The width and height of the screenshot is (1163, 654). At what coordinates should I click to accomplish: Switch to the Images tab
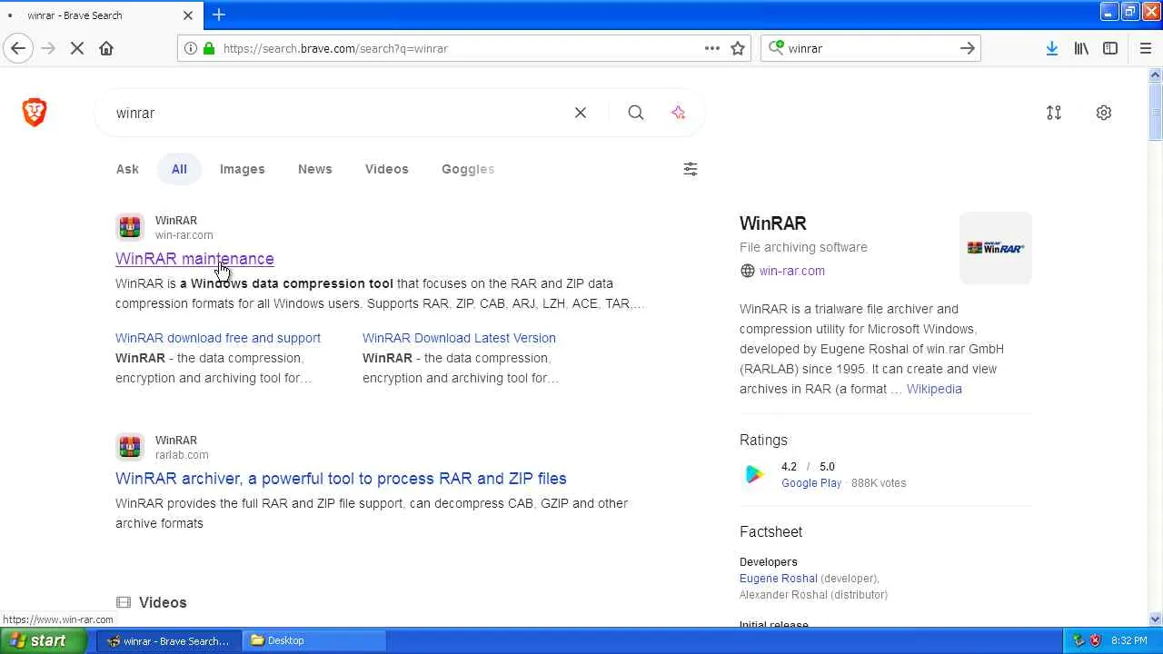[243, 169]
